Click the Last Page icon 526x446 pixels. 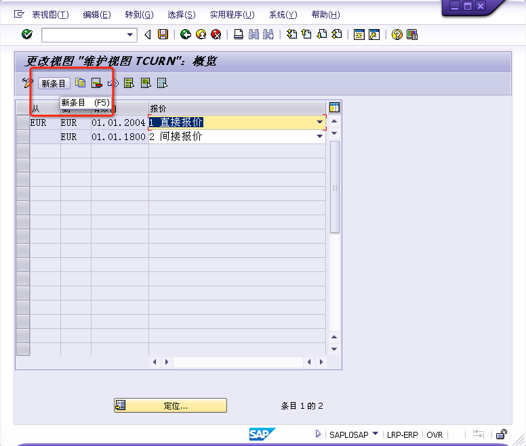click(x=337, y=35)
